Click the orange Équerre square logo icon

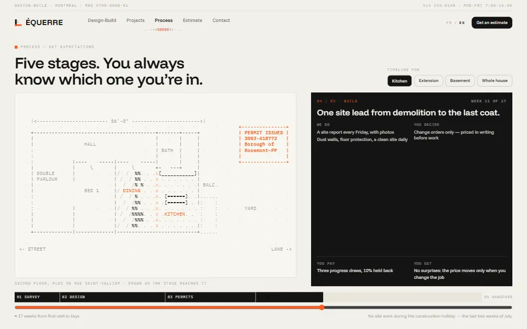point(18,22)
